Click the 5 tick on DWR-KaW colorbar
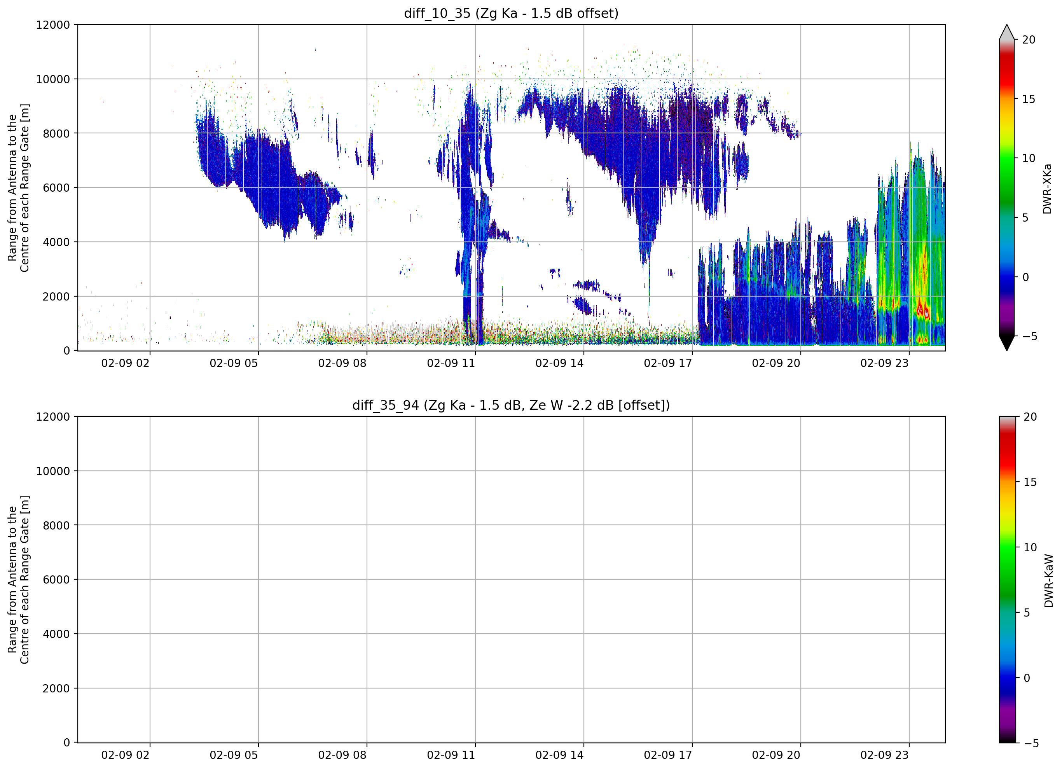This screenshot has height=769, width=1062. pos(1027,613)
